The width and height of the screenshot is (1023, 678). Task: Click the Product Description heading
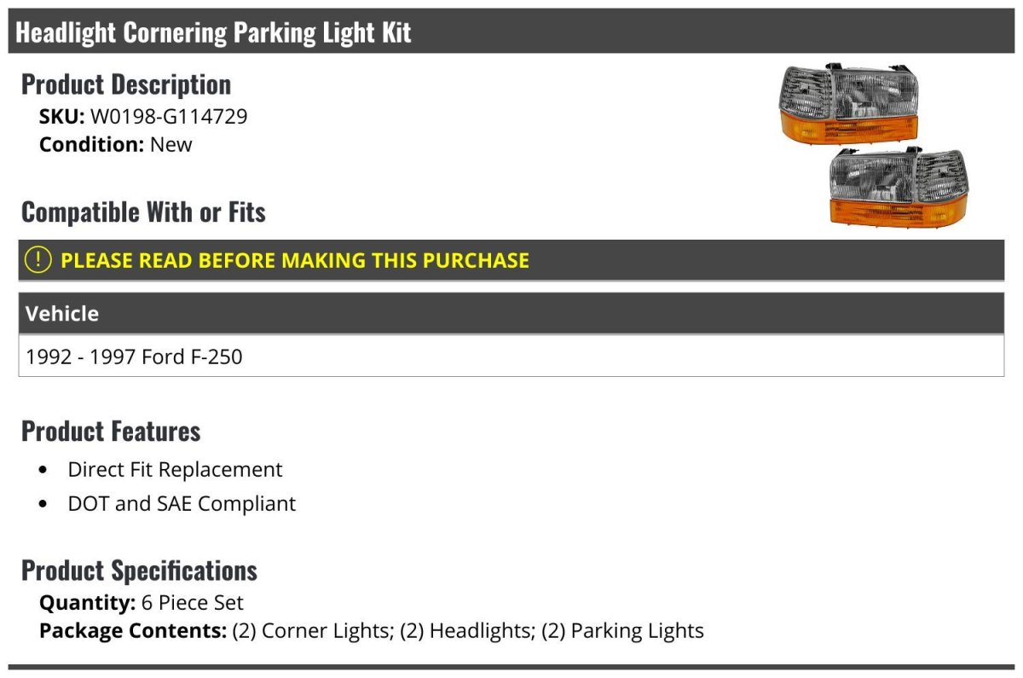point(126,84)
